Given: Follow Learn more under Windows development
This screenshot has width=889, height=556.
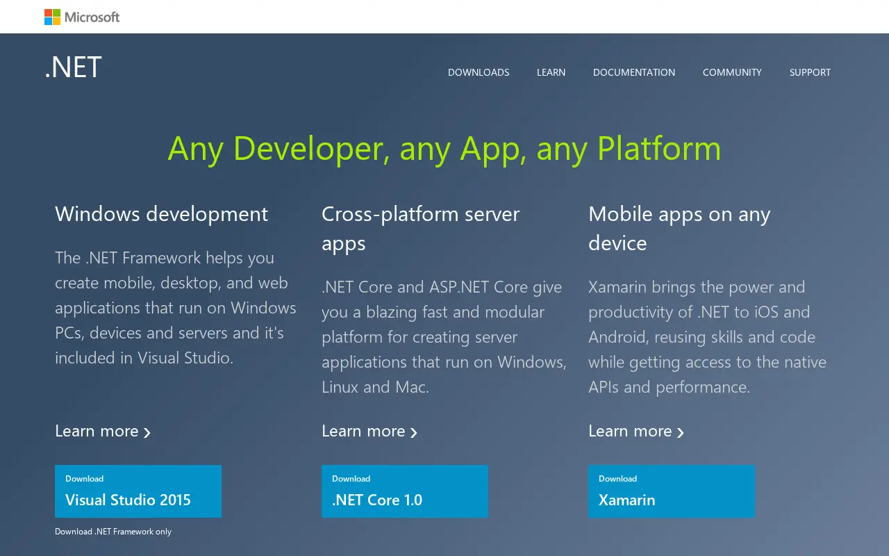Looking at the screenshot, I should pos(103,431).
